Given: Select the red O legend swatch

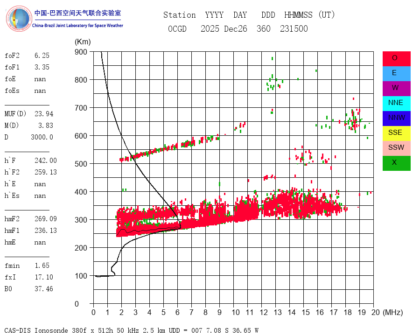Looking at the screenshot, I should (x=396, y=59).
